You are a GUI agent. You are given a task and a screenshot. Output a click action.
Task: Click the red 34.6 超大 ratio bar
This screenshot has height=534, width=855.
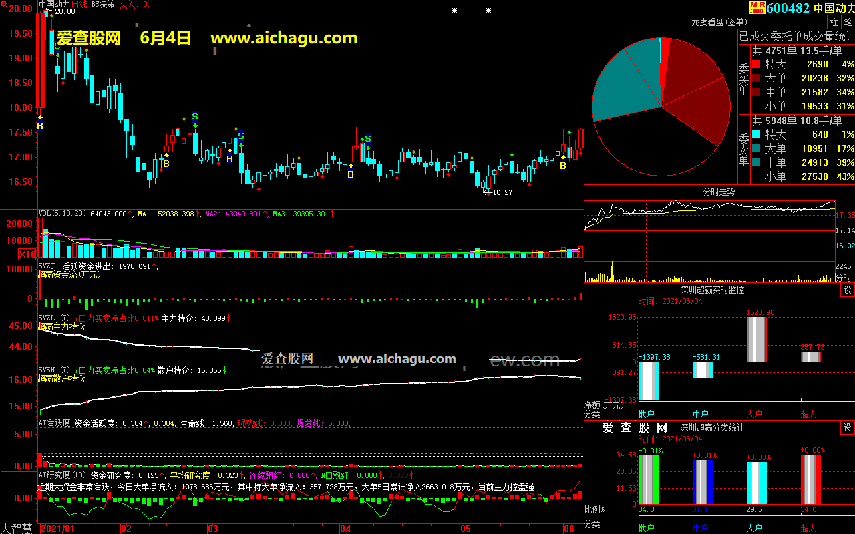(x=810, y=479)
